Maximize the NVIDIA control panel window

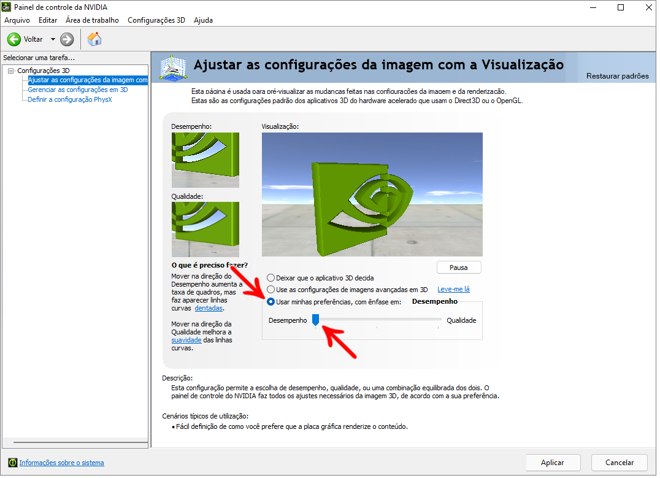click(620, 7)
